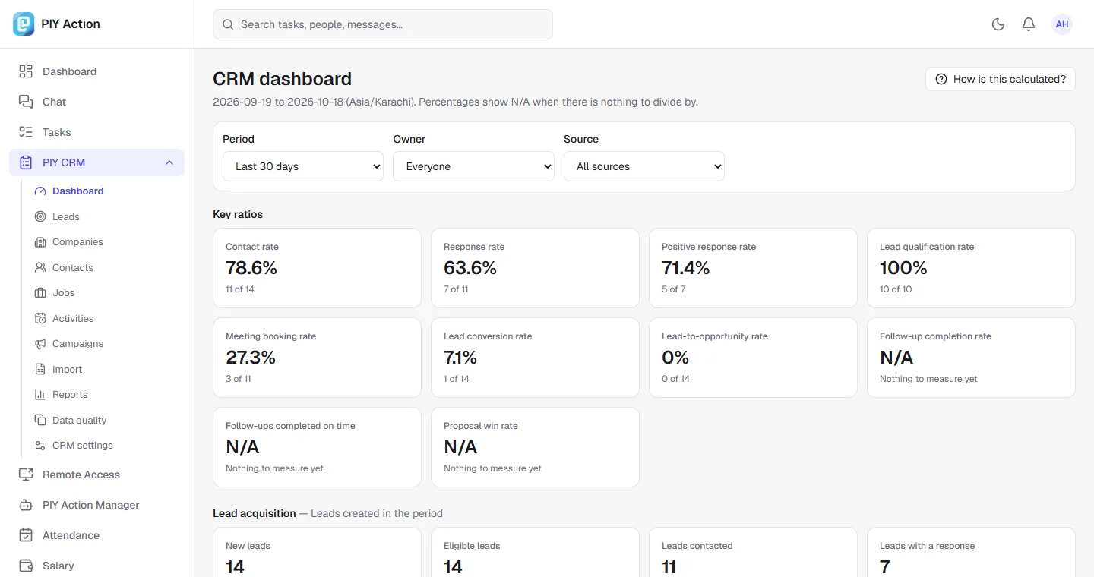Click the Response rate 63.6% card
1094x577 pixels.
pyautogui.click(x=535, y=268)
